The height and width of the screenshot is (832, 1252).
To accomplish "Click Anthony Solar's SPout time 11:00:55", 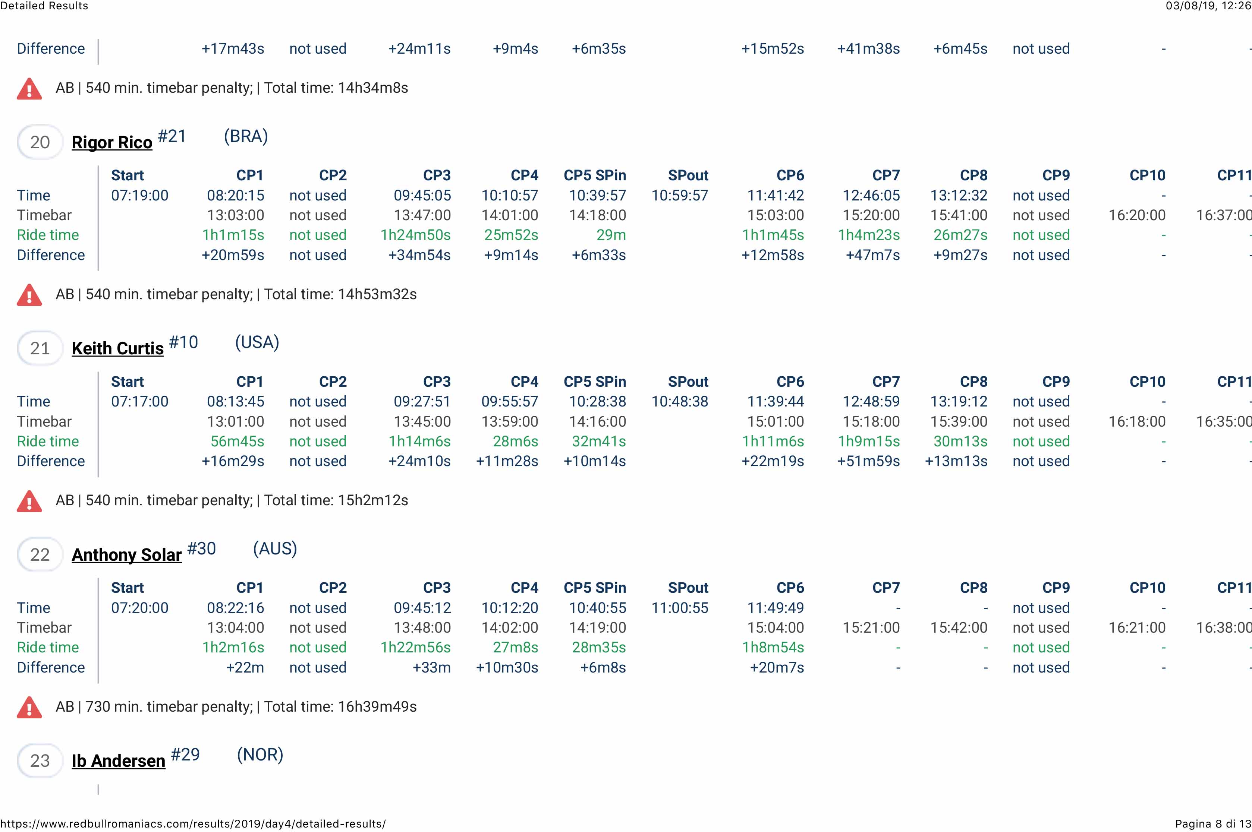I will tap(680, 608).
